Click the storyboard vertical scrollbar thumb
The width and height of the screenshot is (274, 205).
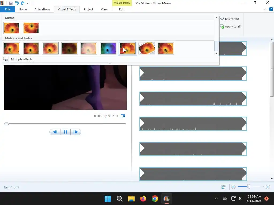tap(272, 69)
